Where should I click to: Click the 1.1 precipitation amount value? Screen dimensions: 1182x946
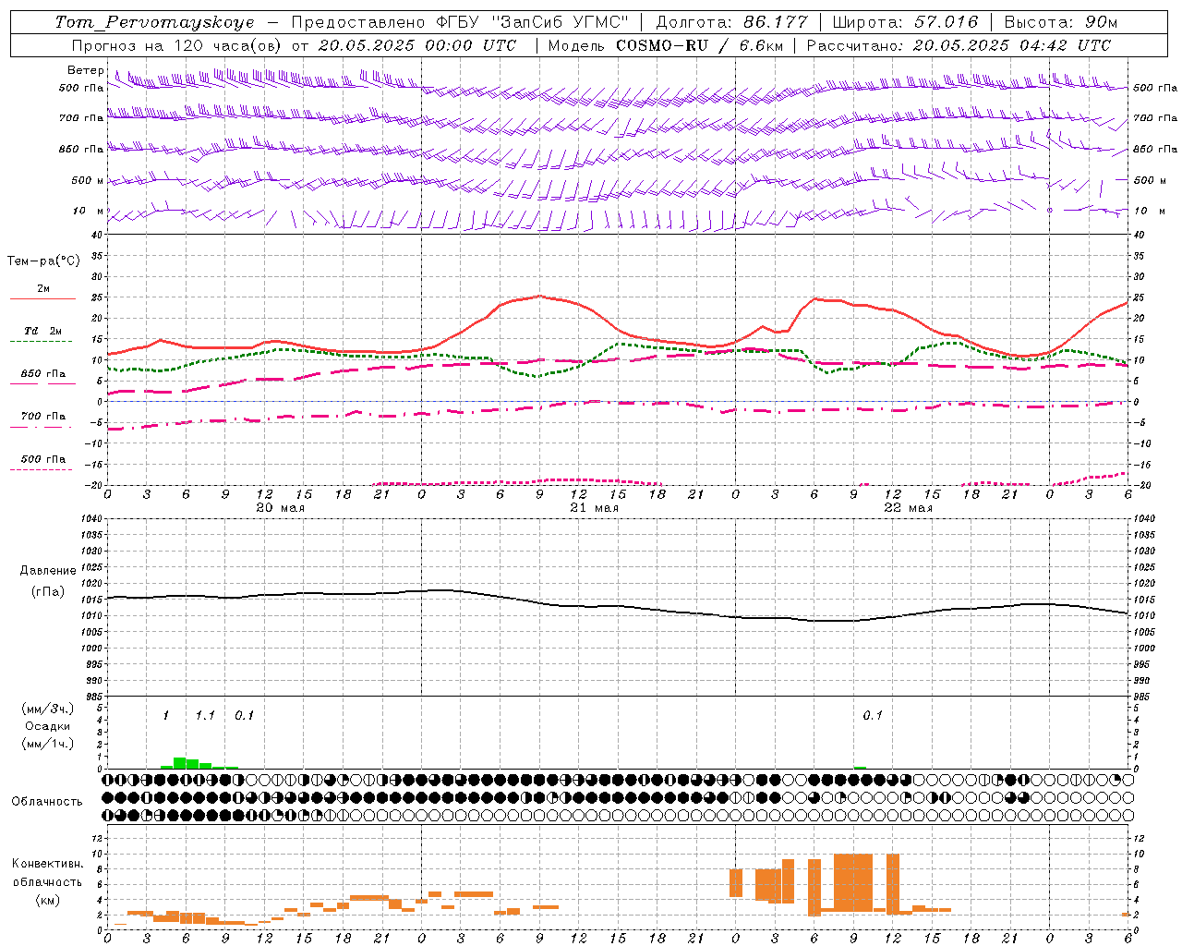[205, 716]
